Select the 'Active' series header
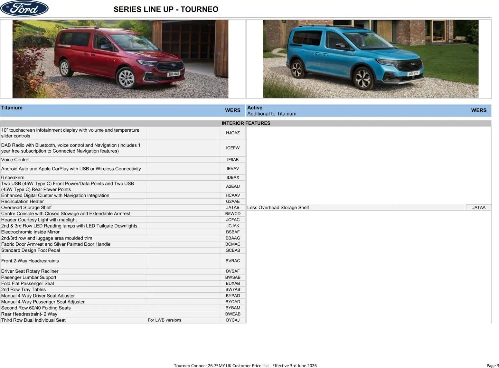499x368 pixels. [255, 108]
